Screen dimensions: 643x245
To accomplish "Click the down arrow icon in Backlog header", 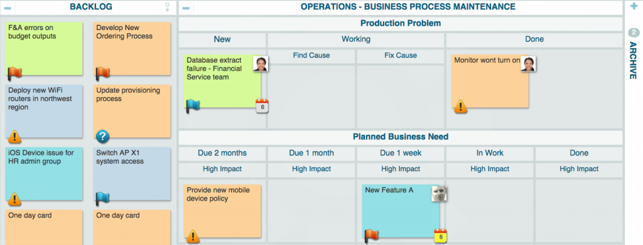I will [167, 7].
